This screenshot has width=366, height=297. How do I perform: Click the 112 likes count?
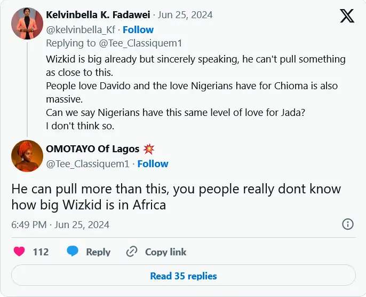click(x=41, y=252)
